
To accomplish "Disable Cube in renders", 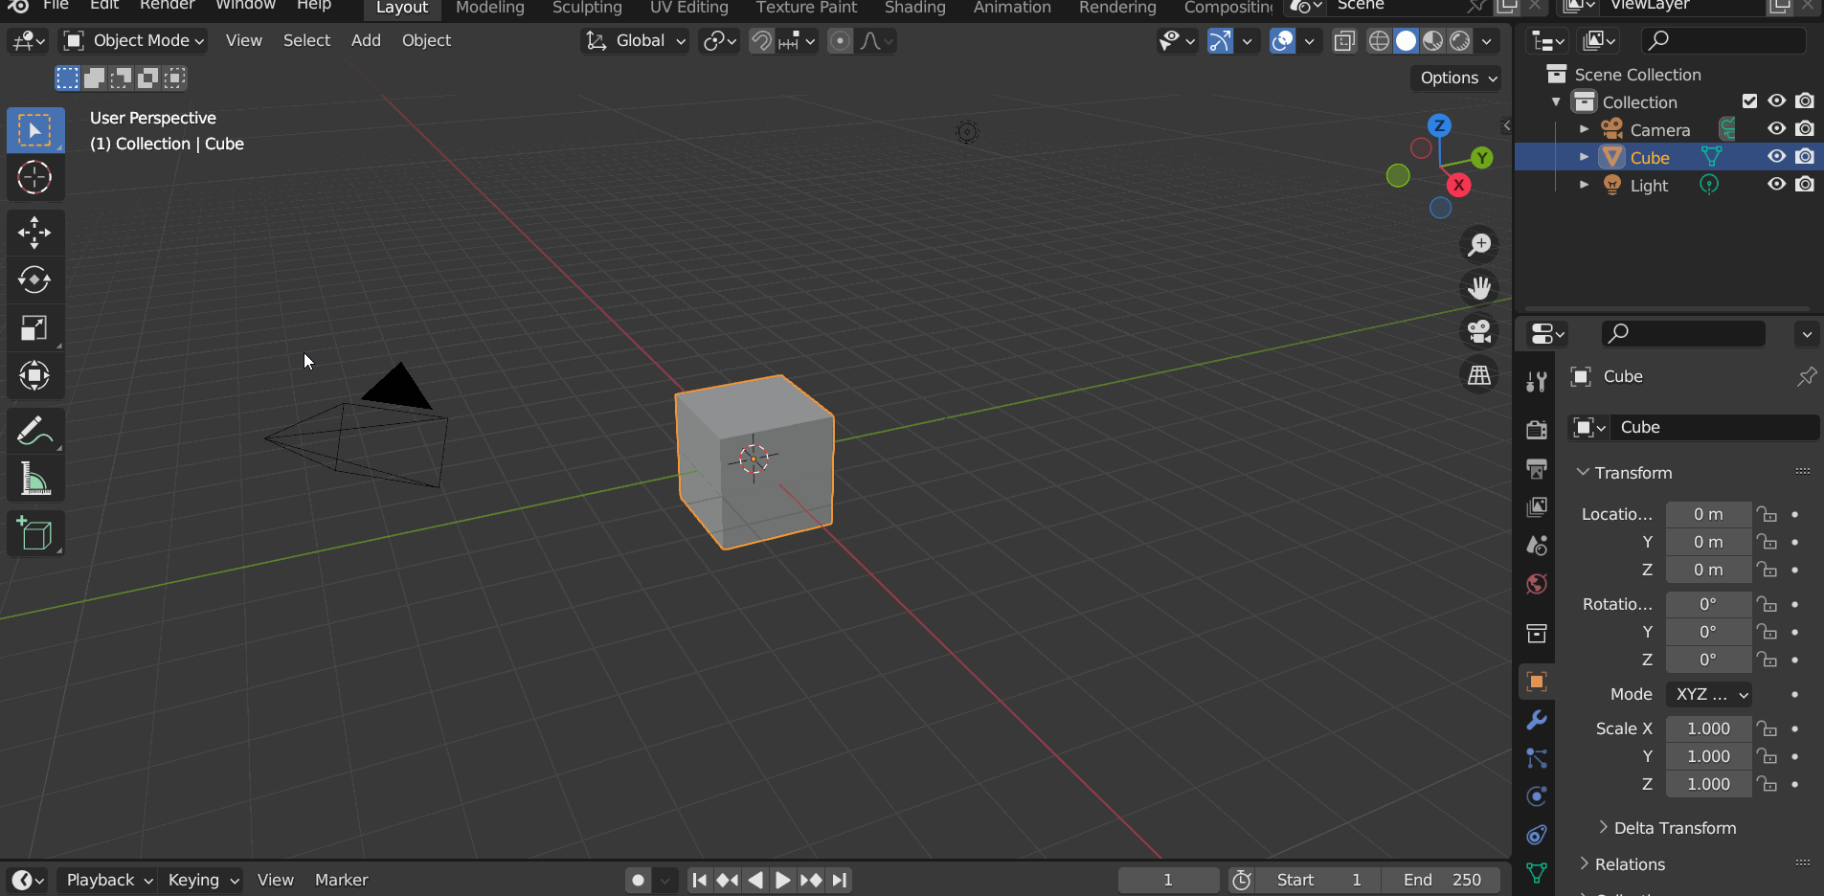I will (1805, 157).
